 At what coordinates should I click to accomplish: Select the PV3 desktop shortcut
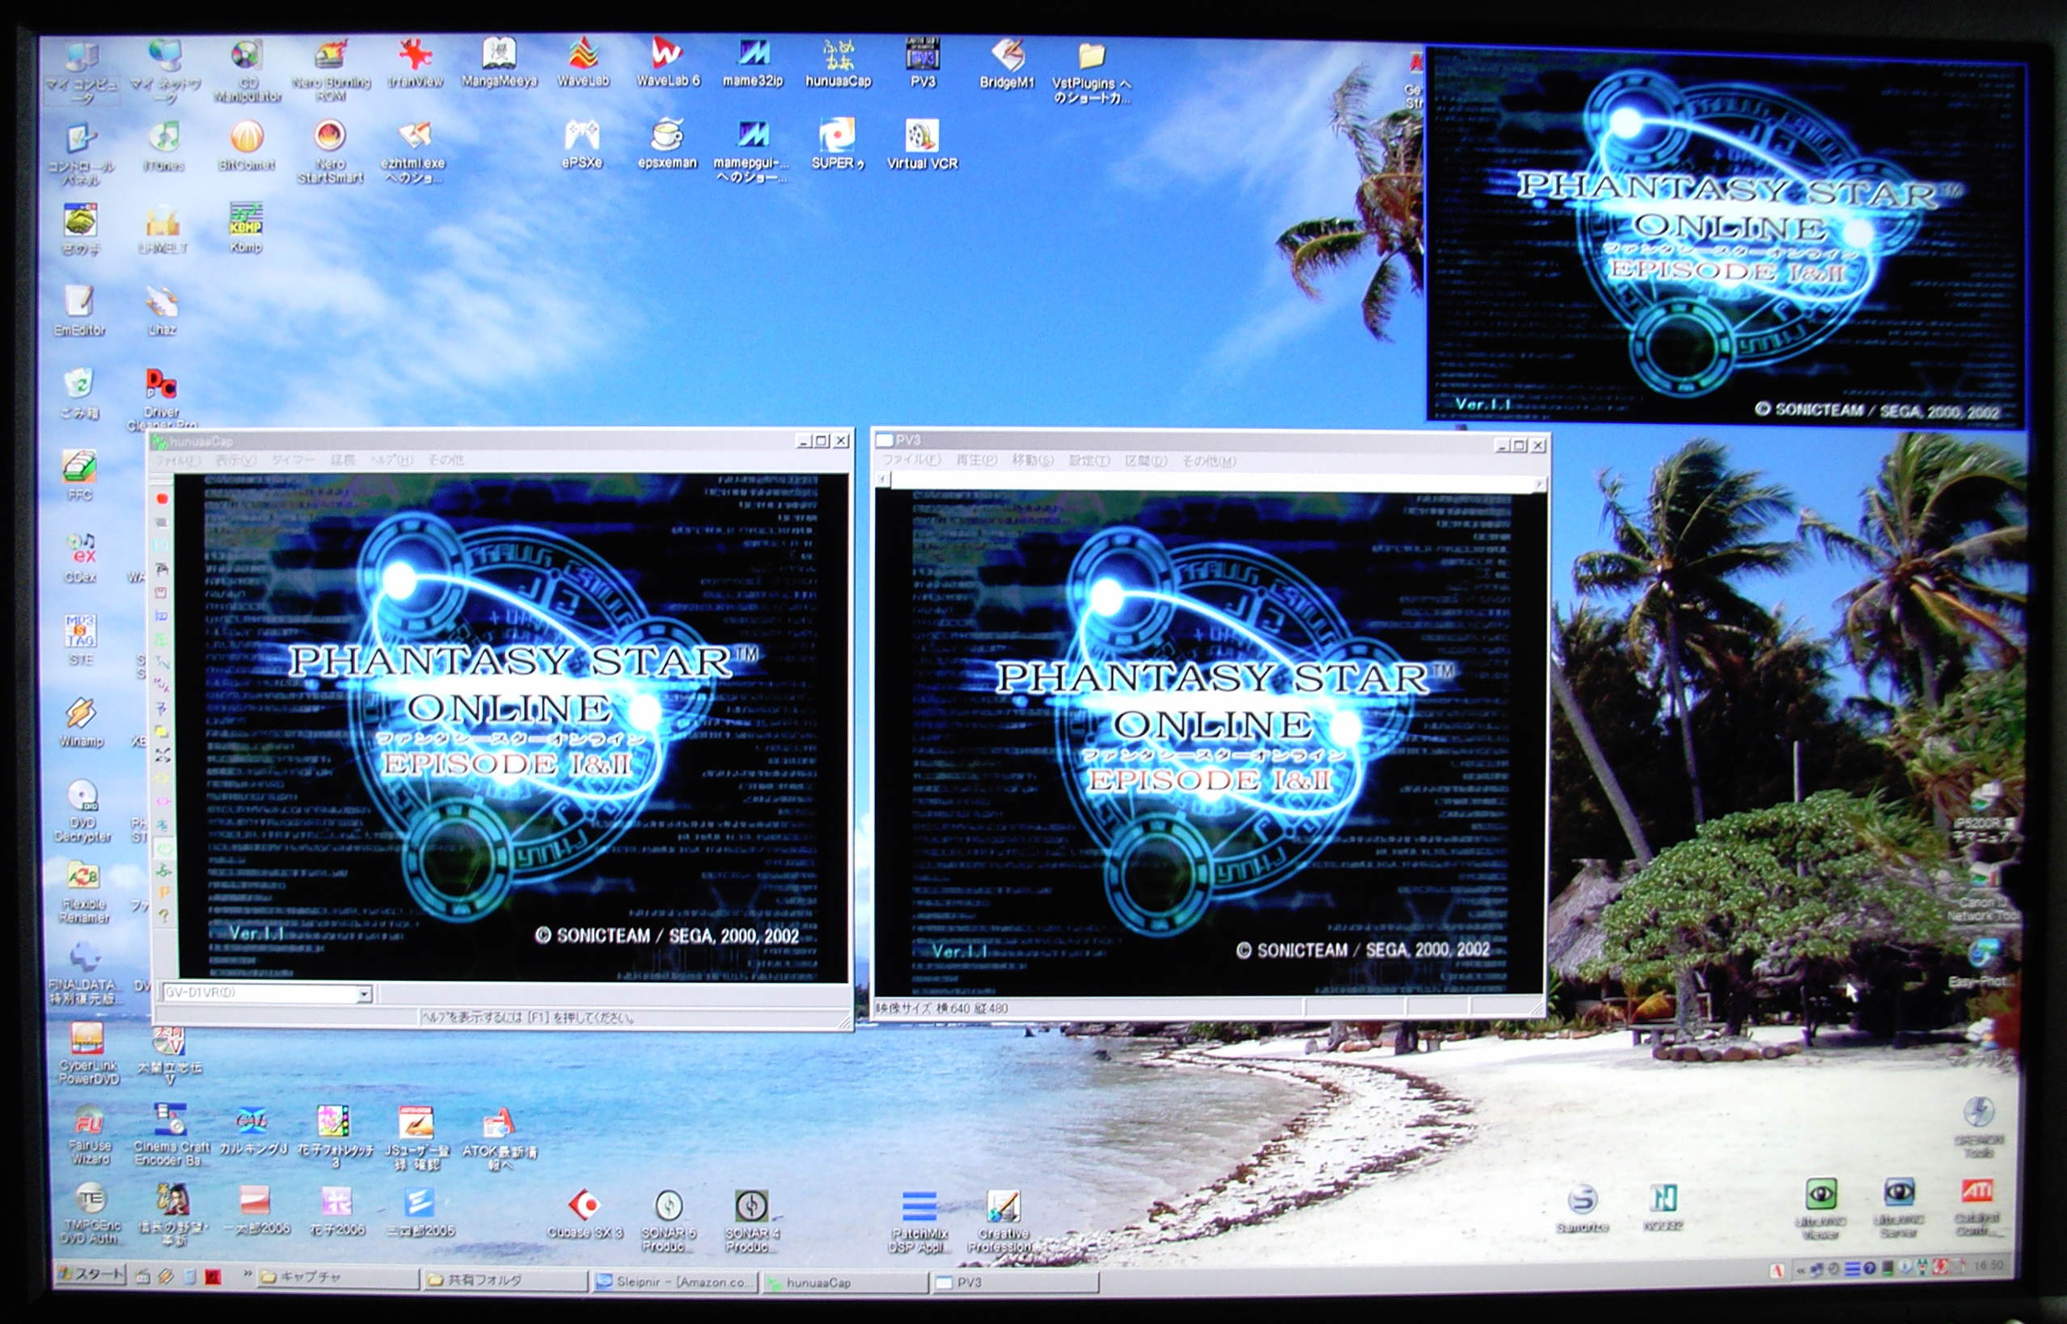pyautogui.click(x=922, y=64)
